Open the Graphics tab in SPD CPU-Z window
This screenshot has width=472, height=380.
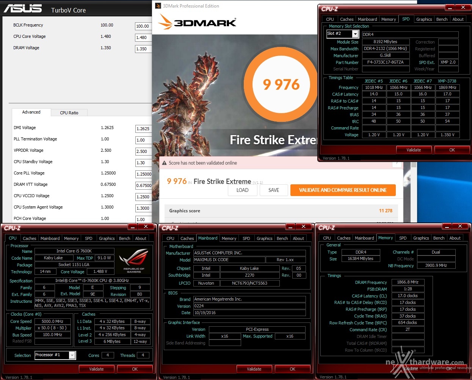coord(424,19)
